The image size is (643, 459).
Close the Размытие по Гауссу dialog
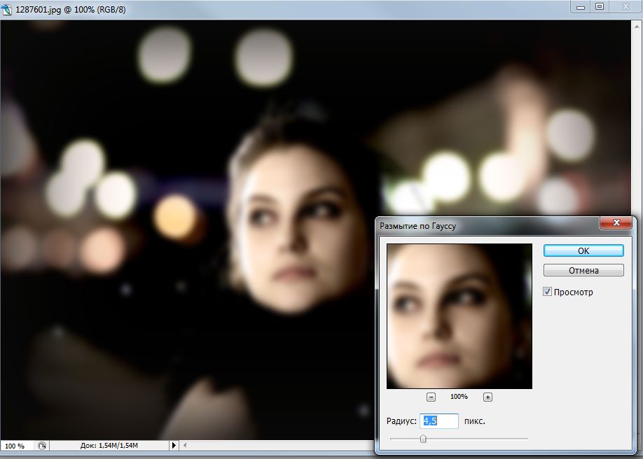coord(616,223)
